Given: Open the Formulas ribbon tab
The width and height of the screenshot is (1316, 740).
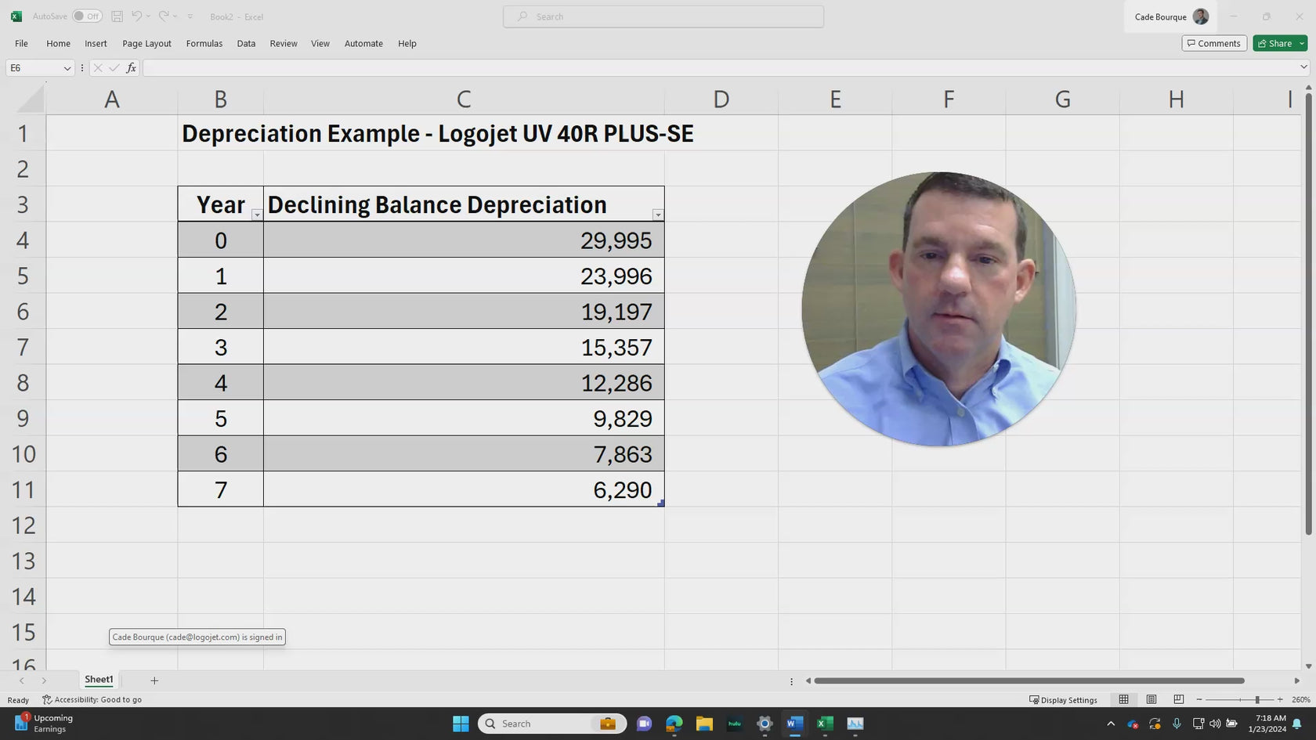Looking at the screenshot, I should [204, 44].
